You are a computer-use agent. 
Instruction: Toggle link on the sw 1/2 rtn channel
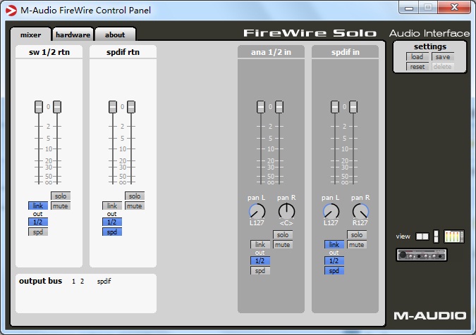click(38, 206)
